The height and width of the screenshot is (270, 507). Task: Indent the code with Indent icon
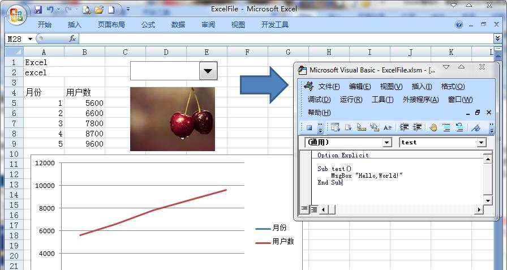[404, 127]
